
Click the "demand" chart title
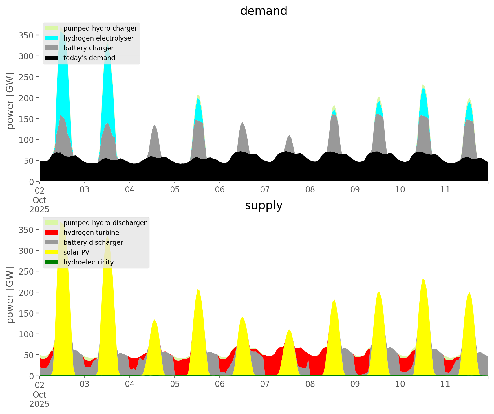(x=264, y=11)
